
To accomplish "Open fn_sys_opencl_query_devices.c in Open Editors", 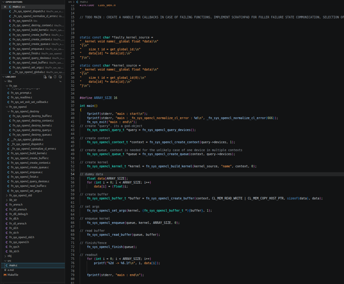I will pos(33,58).
